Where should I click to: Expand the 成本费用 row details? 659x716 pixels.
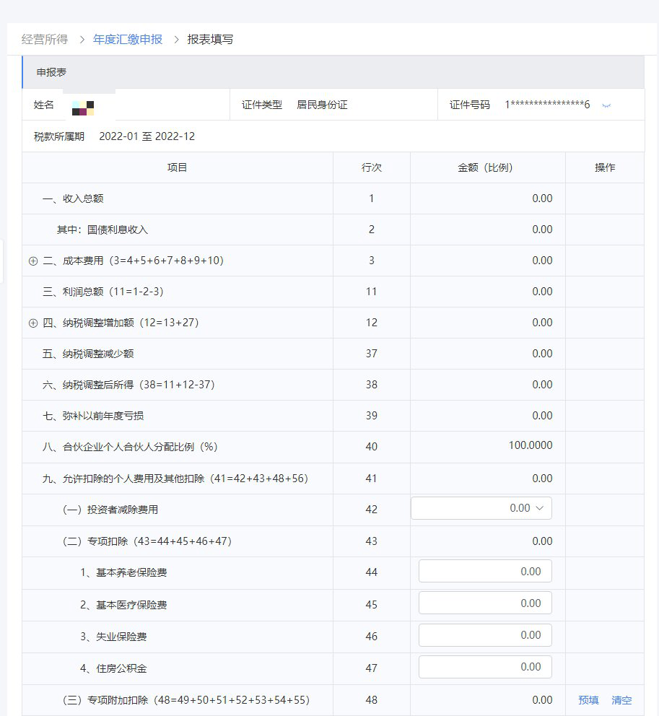click(33, 261)
